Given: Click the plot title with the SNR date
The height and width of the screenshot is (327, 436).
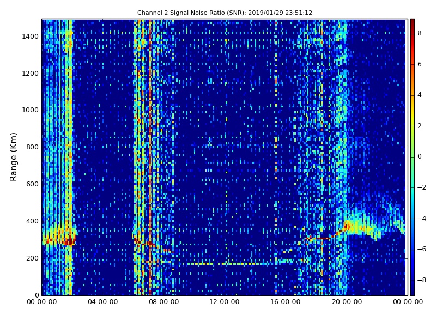Looking at the screenshot, I should click(225, 13).
